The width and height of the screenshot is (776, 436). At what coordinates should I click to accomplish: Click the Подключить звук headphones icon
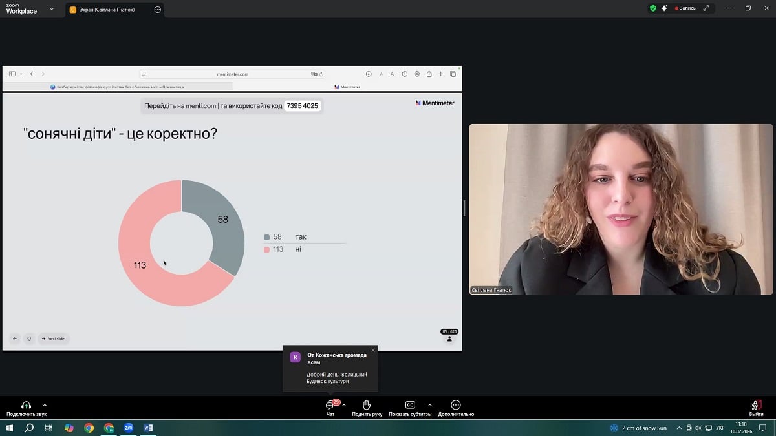click(26, 405)
